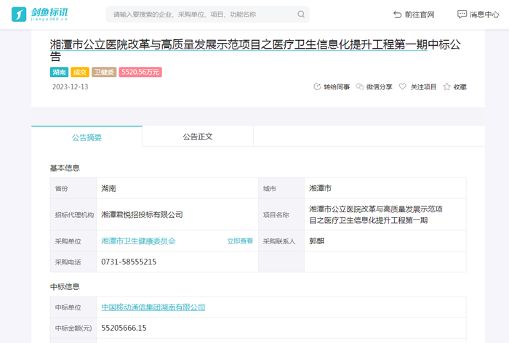This screenshot has height=343, width=509.
Task: Click the 招标代理机构 label cell
Action: click(x=74, y=215)
